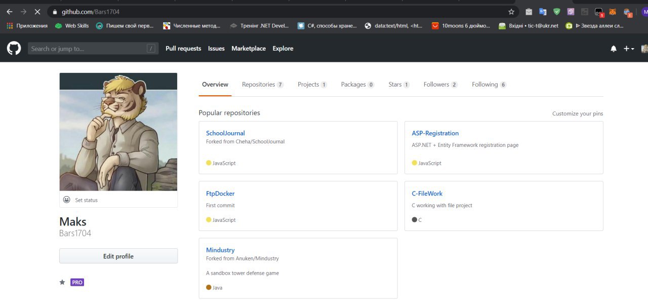Switch to the Following tab
Image resolution: width=648 pixels, height=307 pixels.
[x=489, y=85]
